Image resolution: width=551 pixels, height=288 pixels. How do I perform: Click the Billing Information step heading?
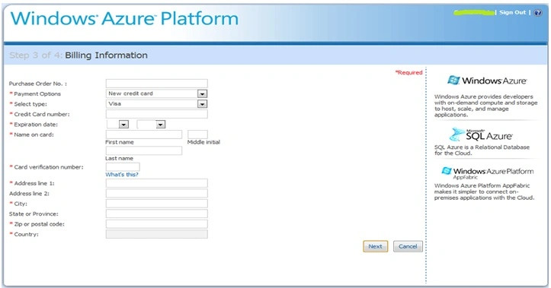tap(106, 55)
